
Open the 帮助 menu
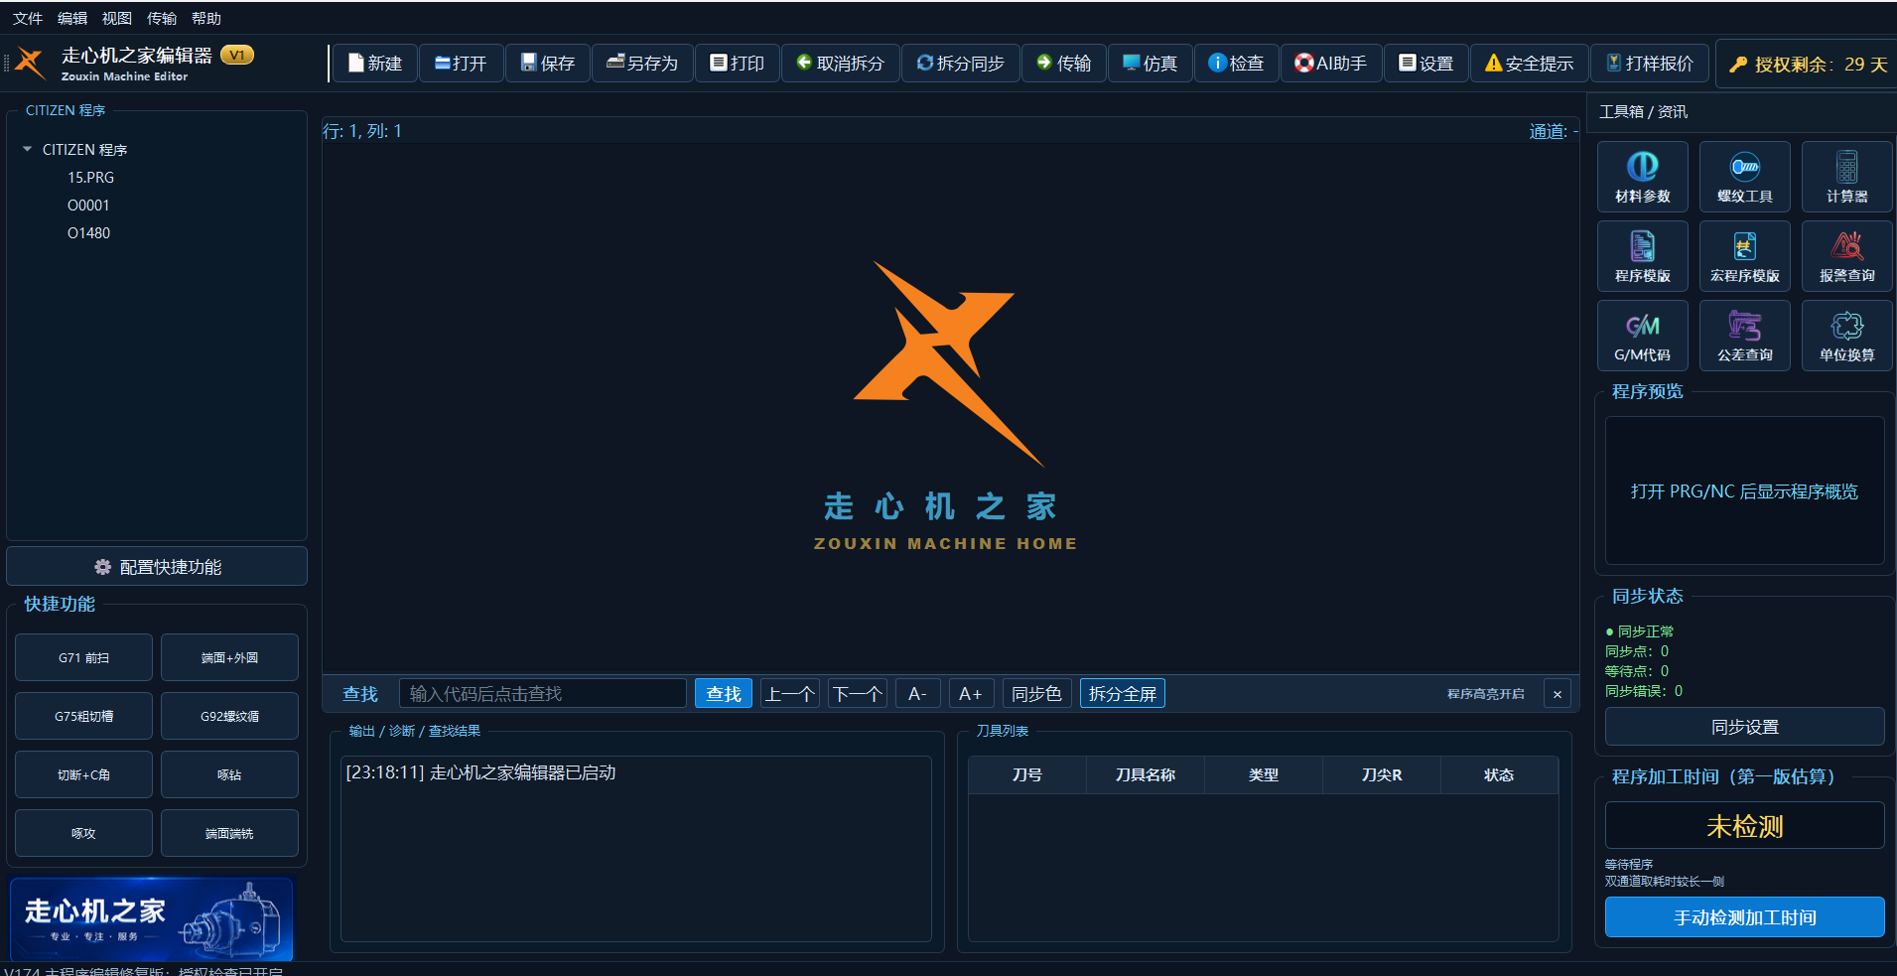206,18
